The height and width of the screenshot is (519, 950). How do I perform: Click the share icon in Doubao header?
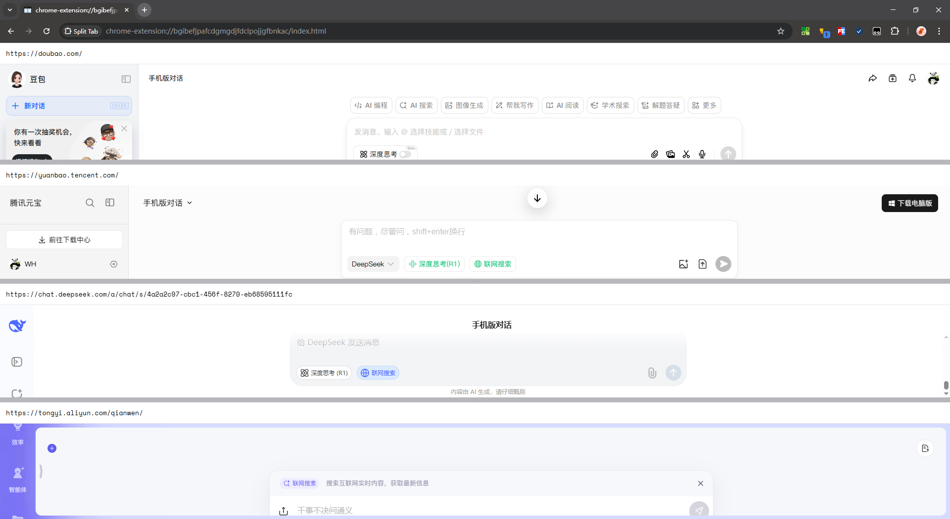click(873, 78)
